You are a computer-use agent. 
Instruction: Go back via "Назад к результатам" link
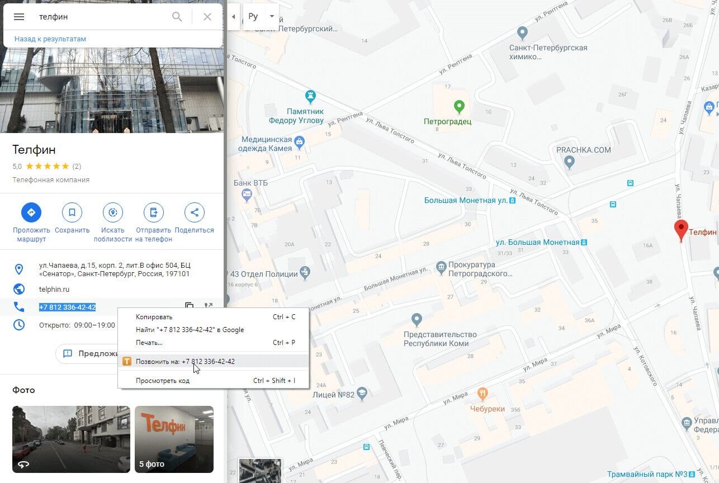click(50, 39)
